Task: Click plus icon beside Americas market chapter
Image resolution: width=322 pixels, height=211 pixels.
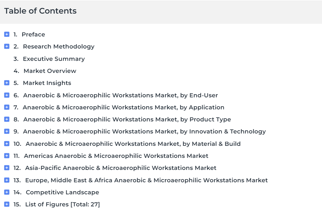Action: pos(7,156)
